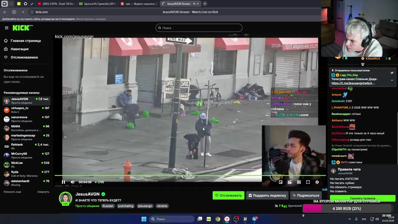
Task: Collapse channel list with Свернуть
Action: tap(43, 192)
